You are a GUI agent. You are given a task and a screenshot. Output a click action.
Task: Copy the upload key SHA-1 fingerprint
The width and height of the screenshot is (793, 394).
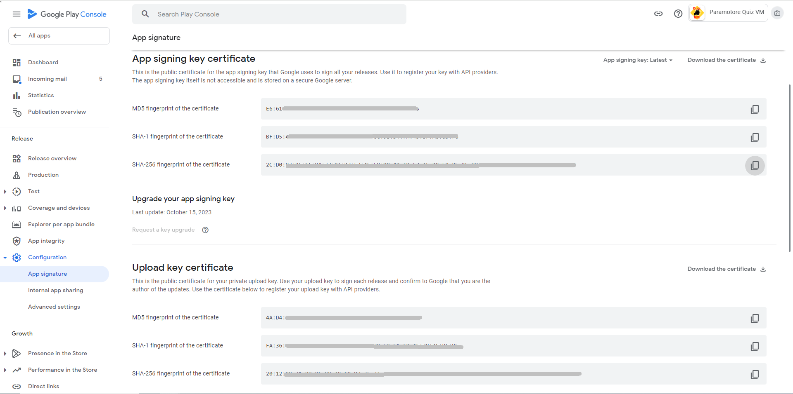(x=755, y=346)
